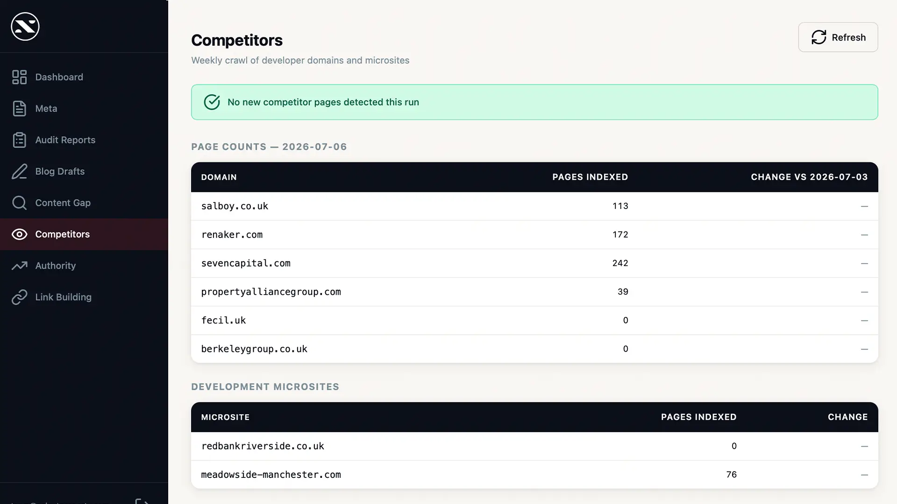Select sevencapital.com in the table
Image resolution: width=897 pixels, height=504 pixels.
(x=246, y=263)
